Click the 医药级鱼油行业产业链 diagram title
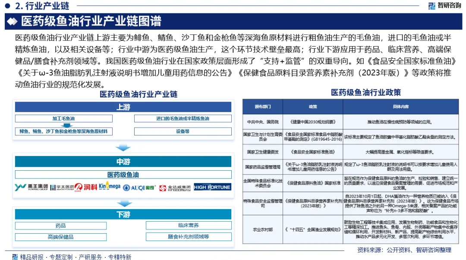Screen dimensions: 466x260 click(139, 94)
